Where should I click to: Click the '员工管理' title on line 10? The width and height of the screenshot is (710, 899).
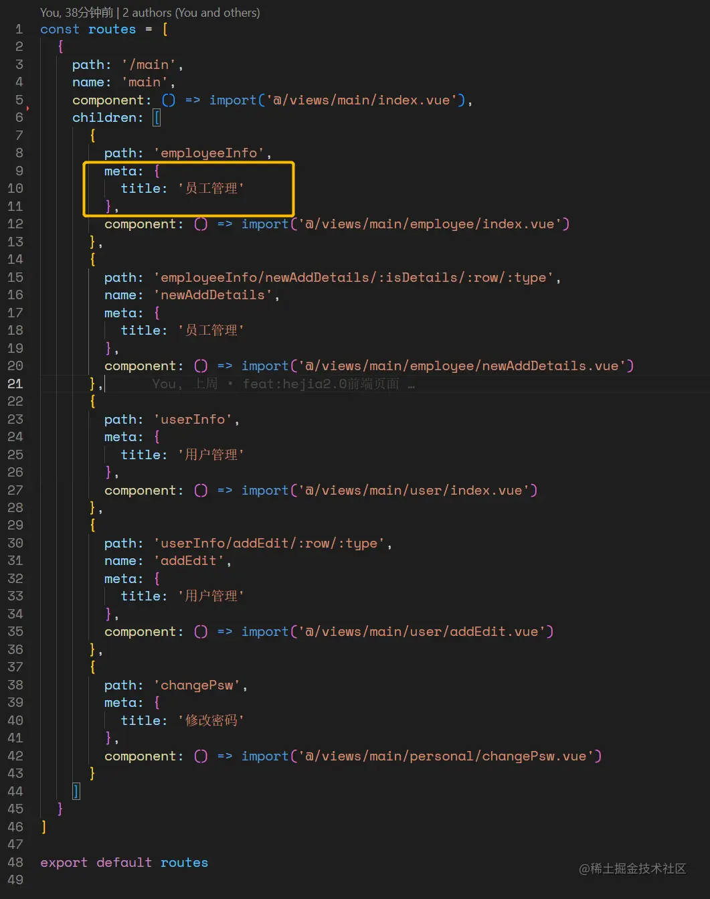[211, 189]
